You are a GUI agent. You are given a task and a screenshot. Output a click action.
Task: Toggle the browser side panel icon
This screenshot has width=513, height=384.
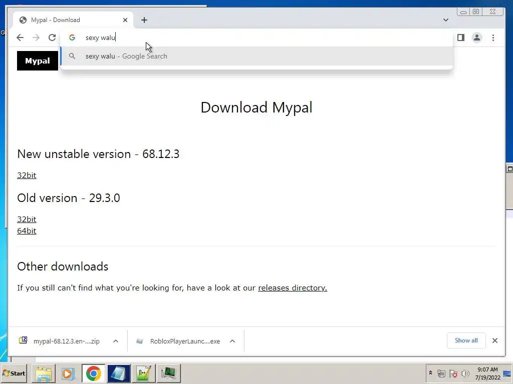pos(461,37)
